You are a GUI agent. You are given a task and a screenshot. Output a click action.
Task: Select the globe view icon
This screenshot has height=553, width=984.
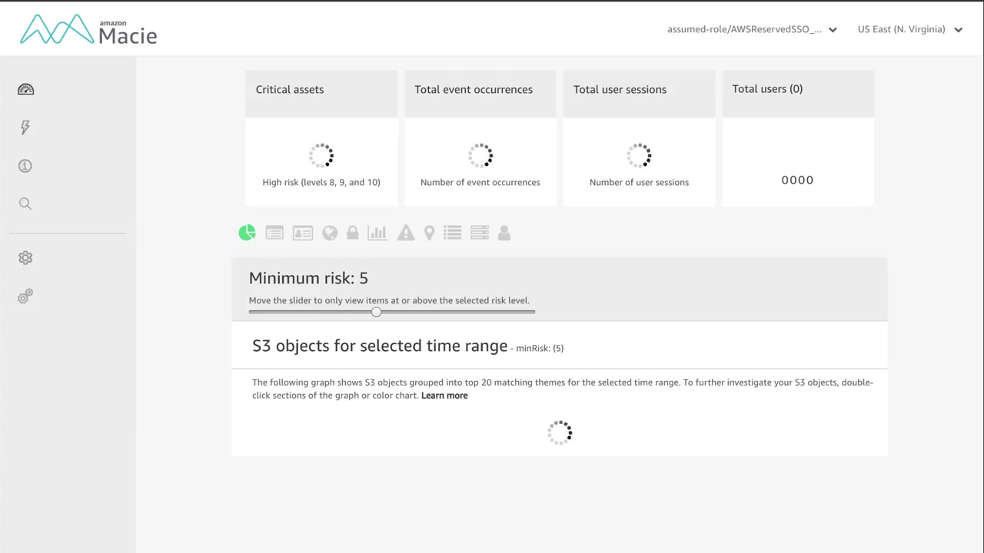(330, 233)
